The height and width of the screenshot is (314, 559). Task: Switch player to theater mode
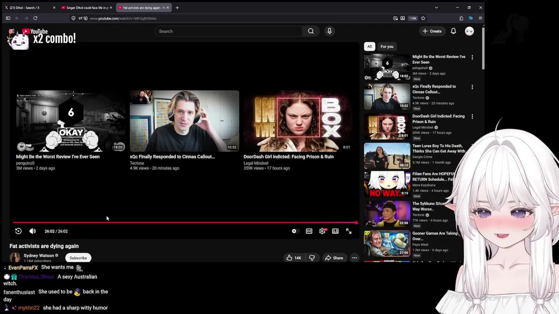tap(335, 231)
